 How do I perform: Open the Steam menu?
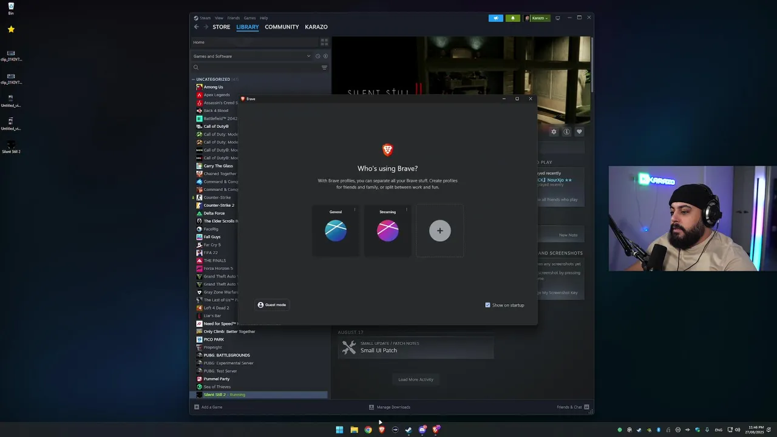[205, 18]
